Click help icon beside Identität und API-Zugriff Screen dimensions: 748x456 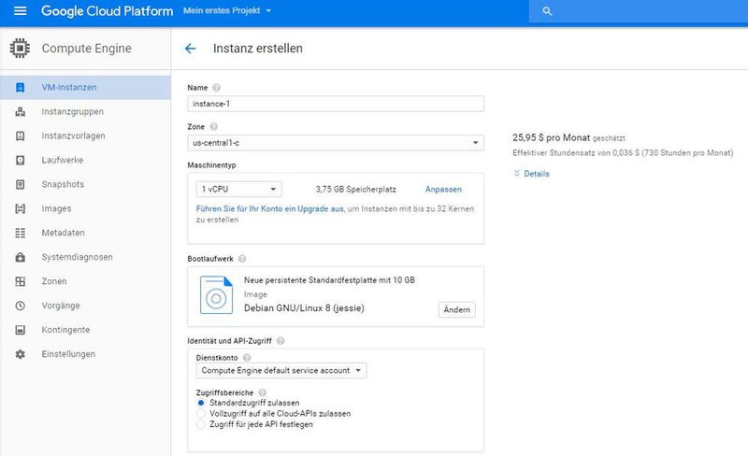[280, 340]
